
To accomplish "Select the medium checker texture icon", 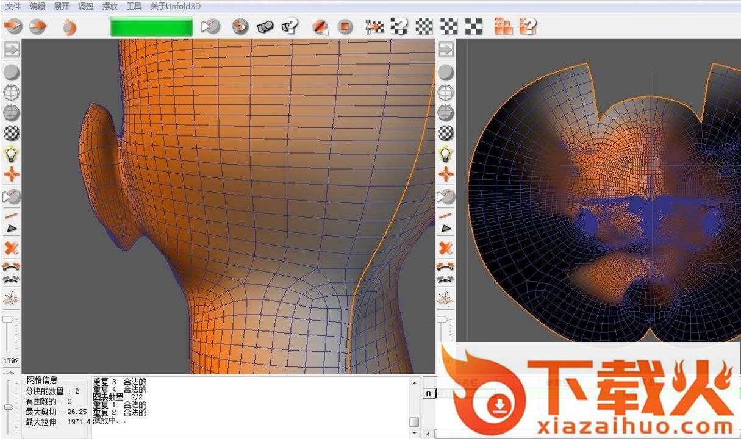I will [449, 26].
